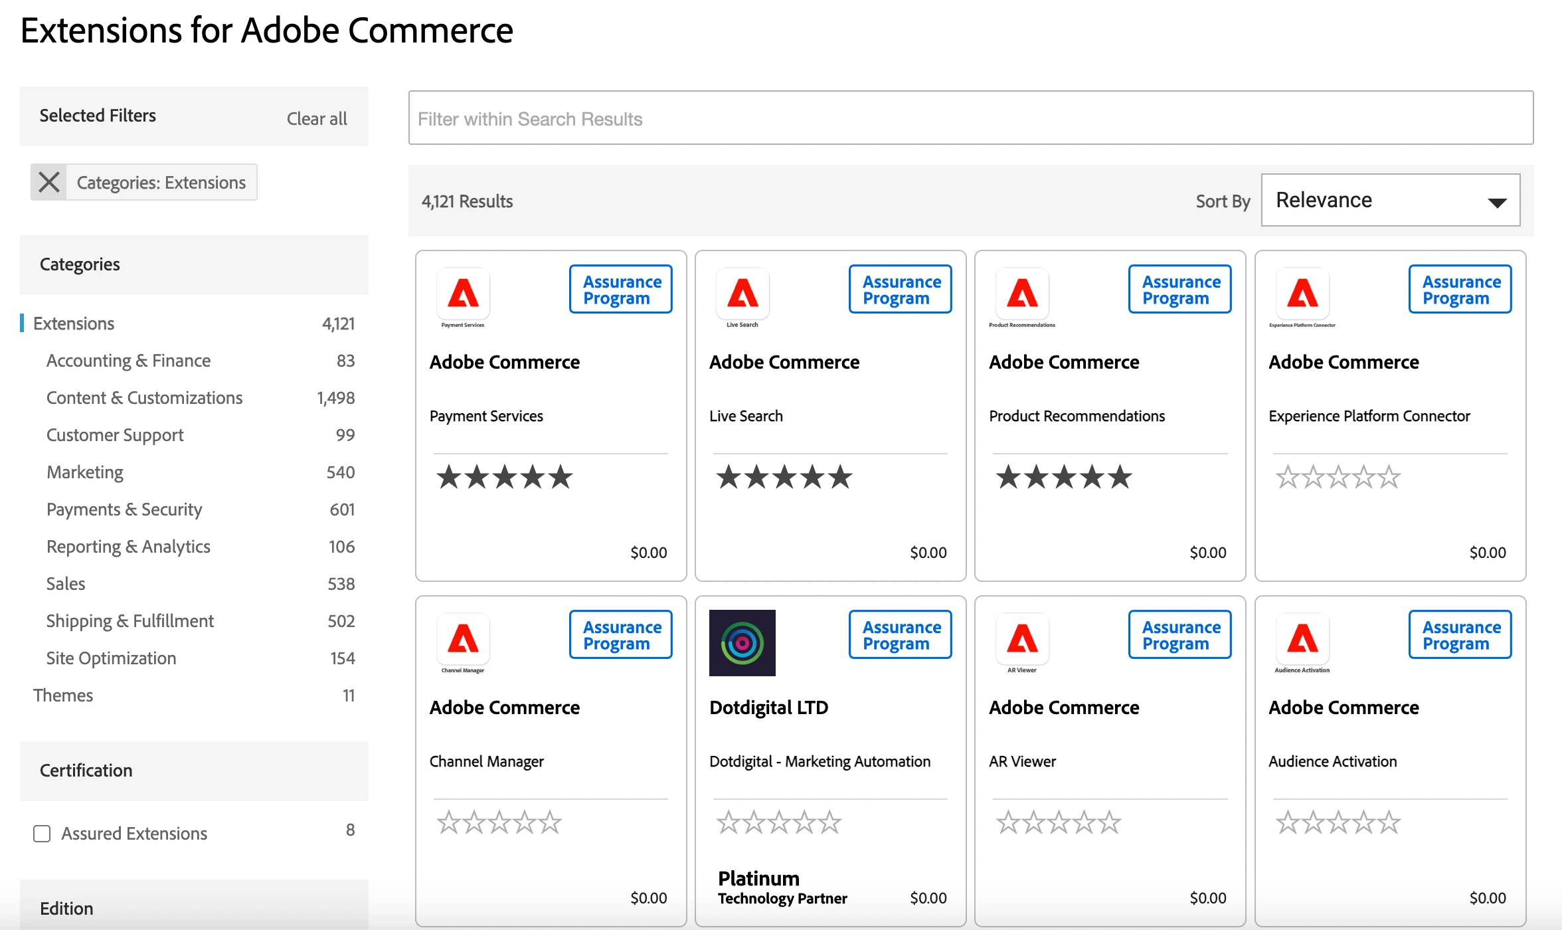
Task: Focus the Filter within Search Results field
Action: tap(971, 118)
